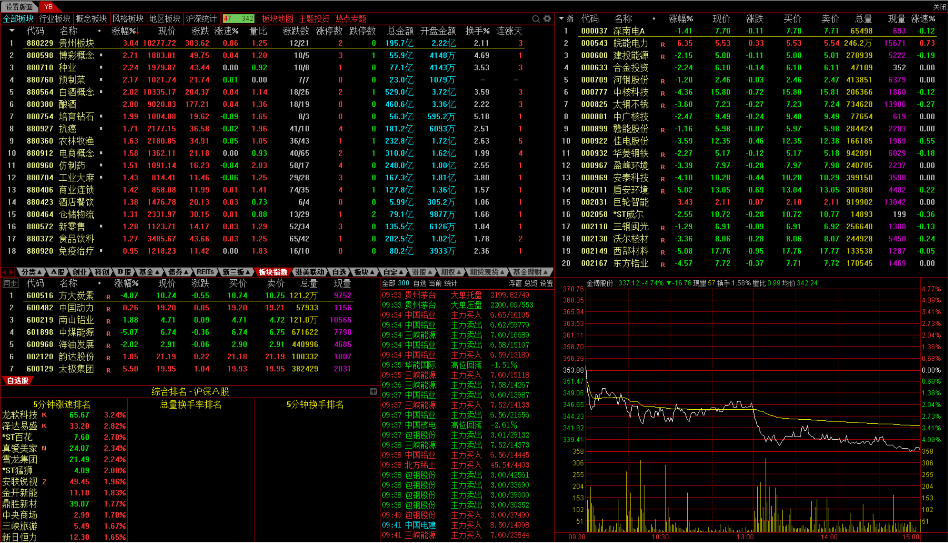Open the 板块地图 link
The image size is (948, 543).
[x=277, y=19]
